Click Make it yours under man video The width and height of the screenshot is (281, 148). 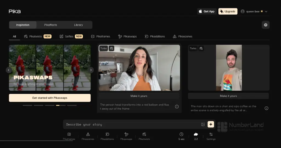point(228,96)
